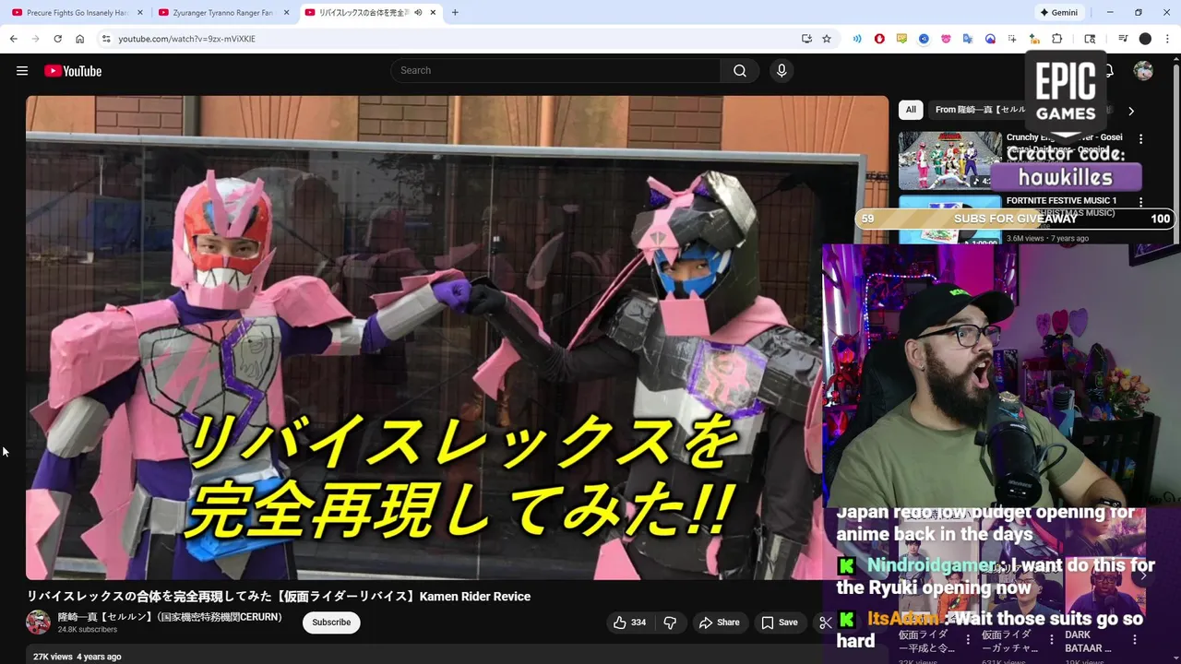This screenshot has width=1181, height=664.
Task: Switch to Zyuranger Tyranno Ranger tab
Action: point(221,13)
